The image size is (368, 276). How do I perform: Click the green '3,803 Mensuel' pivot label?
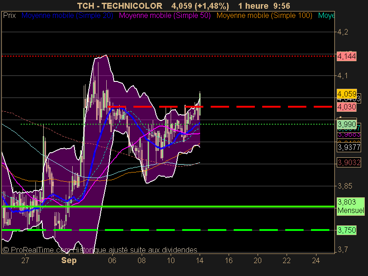tap(351, 206)
